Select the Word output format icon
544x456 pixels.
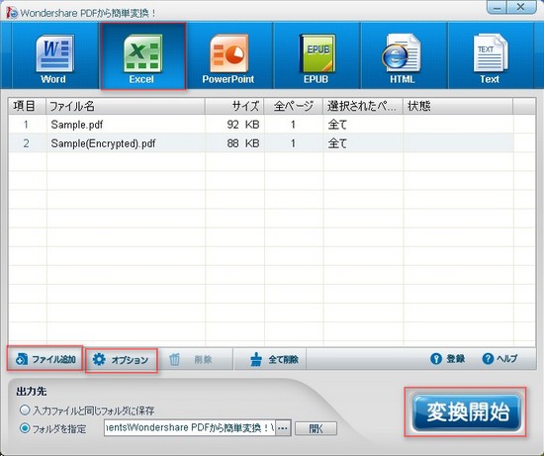coord(54,55)
